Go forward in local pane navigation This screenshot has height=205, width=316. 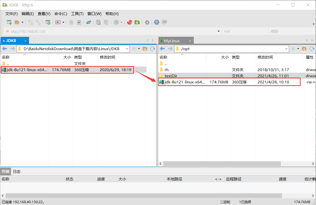(12, 49)
